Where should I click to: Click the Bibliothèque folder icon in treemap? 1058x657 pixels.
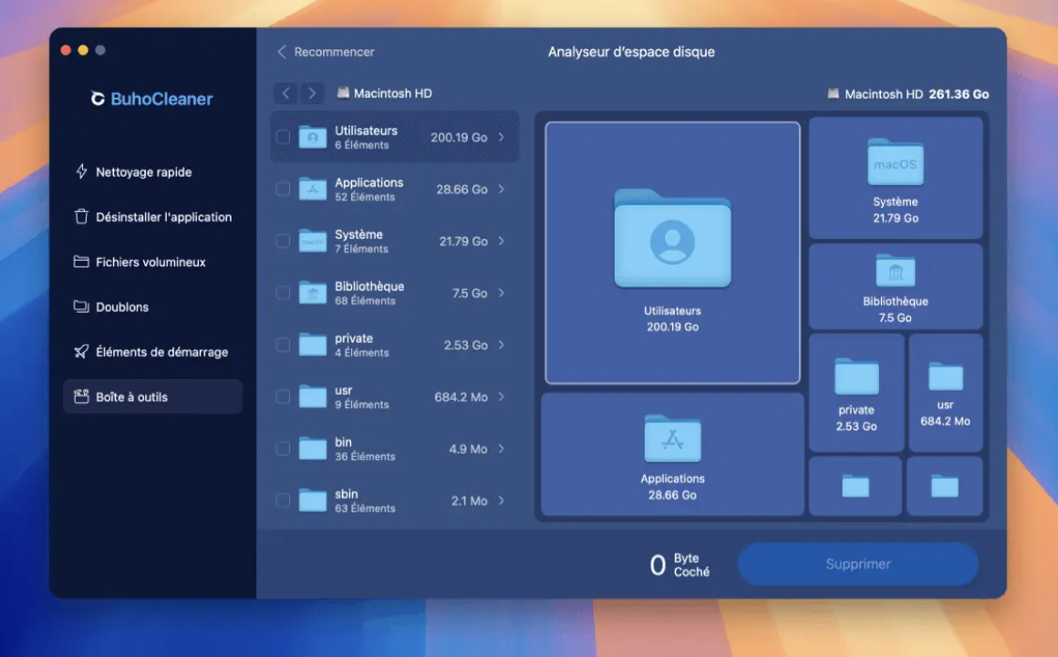(x=895, y=271)
